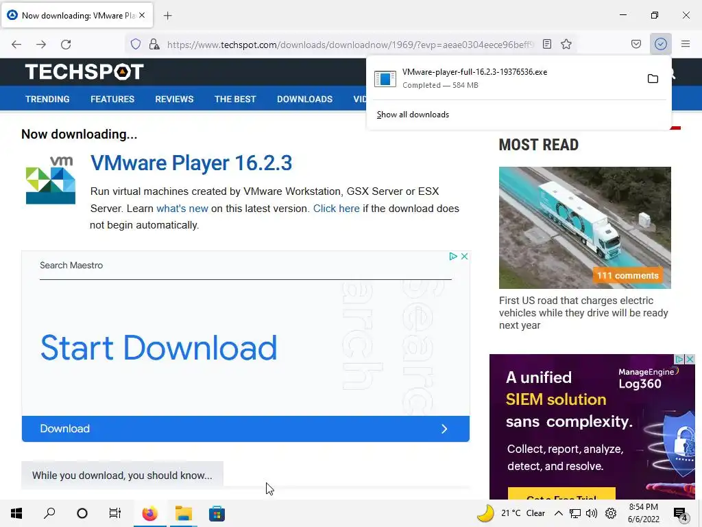Open tracking protection shield icon
Viewport: 702px width, 527px height.
pyautogui.click(x=136, y=44)
